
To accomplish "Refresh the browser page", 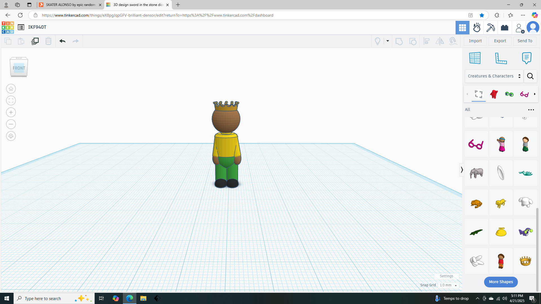I will pos(20,15).
